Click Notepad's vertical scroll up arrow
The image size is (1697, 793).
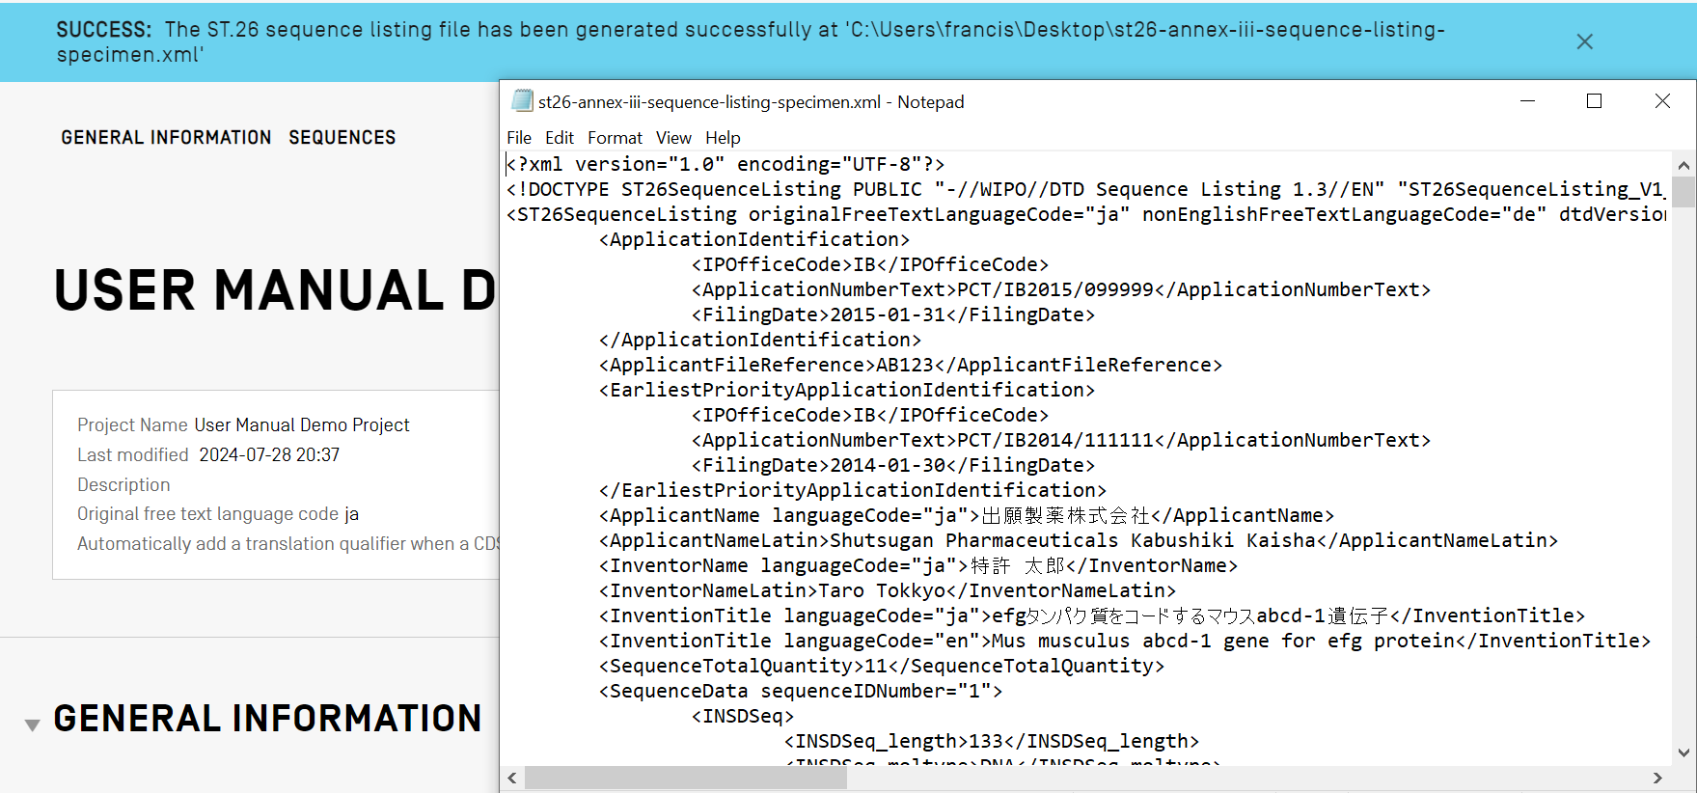(x=1683, y=165)
